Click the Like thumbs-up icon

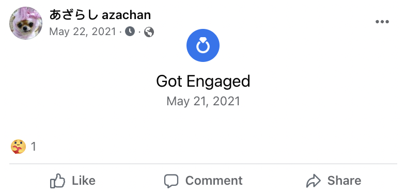point(57,181)
